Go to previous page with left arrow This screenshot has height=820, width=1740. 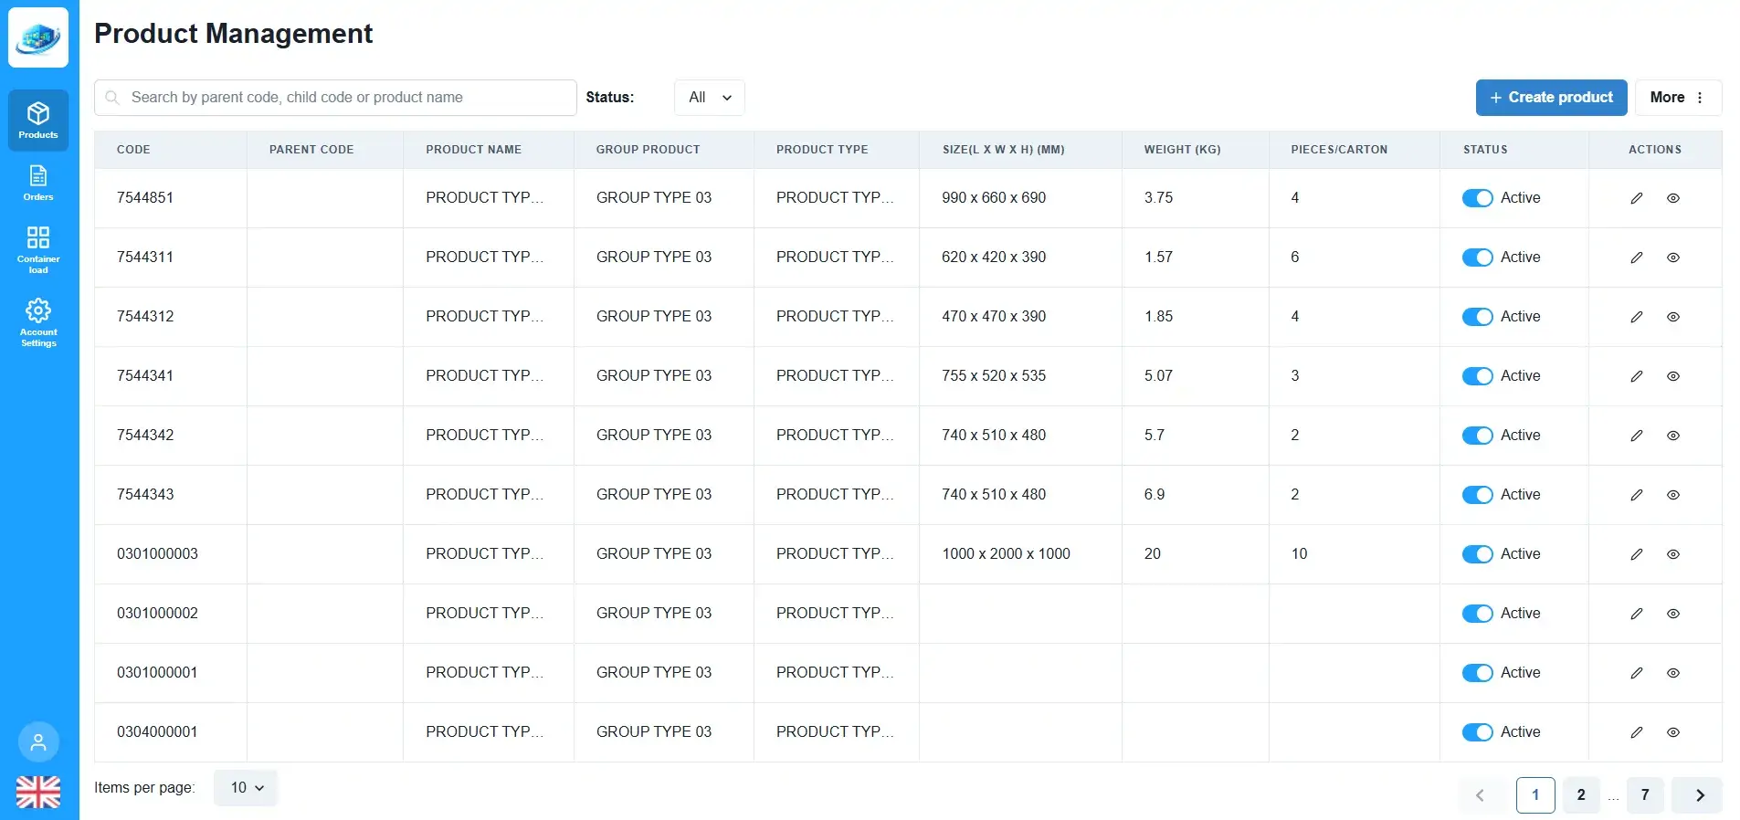point(1481,795)
